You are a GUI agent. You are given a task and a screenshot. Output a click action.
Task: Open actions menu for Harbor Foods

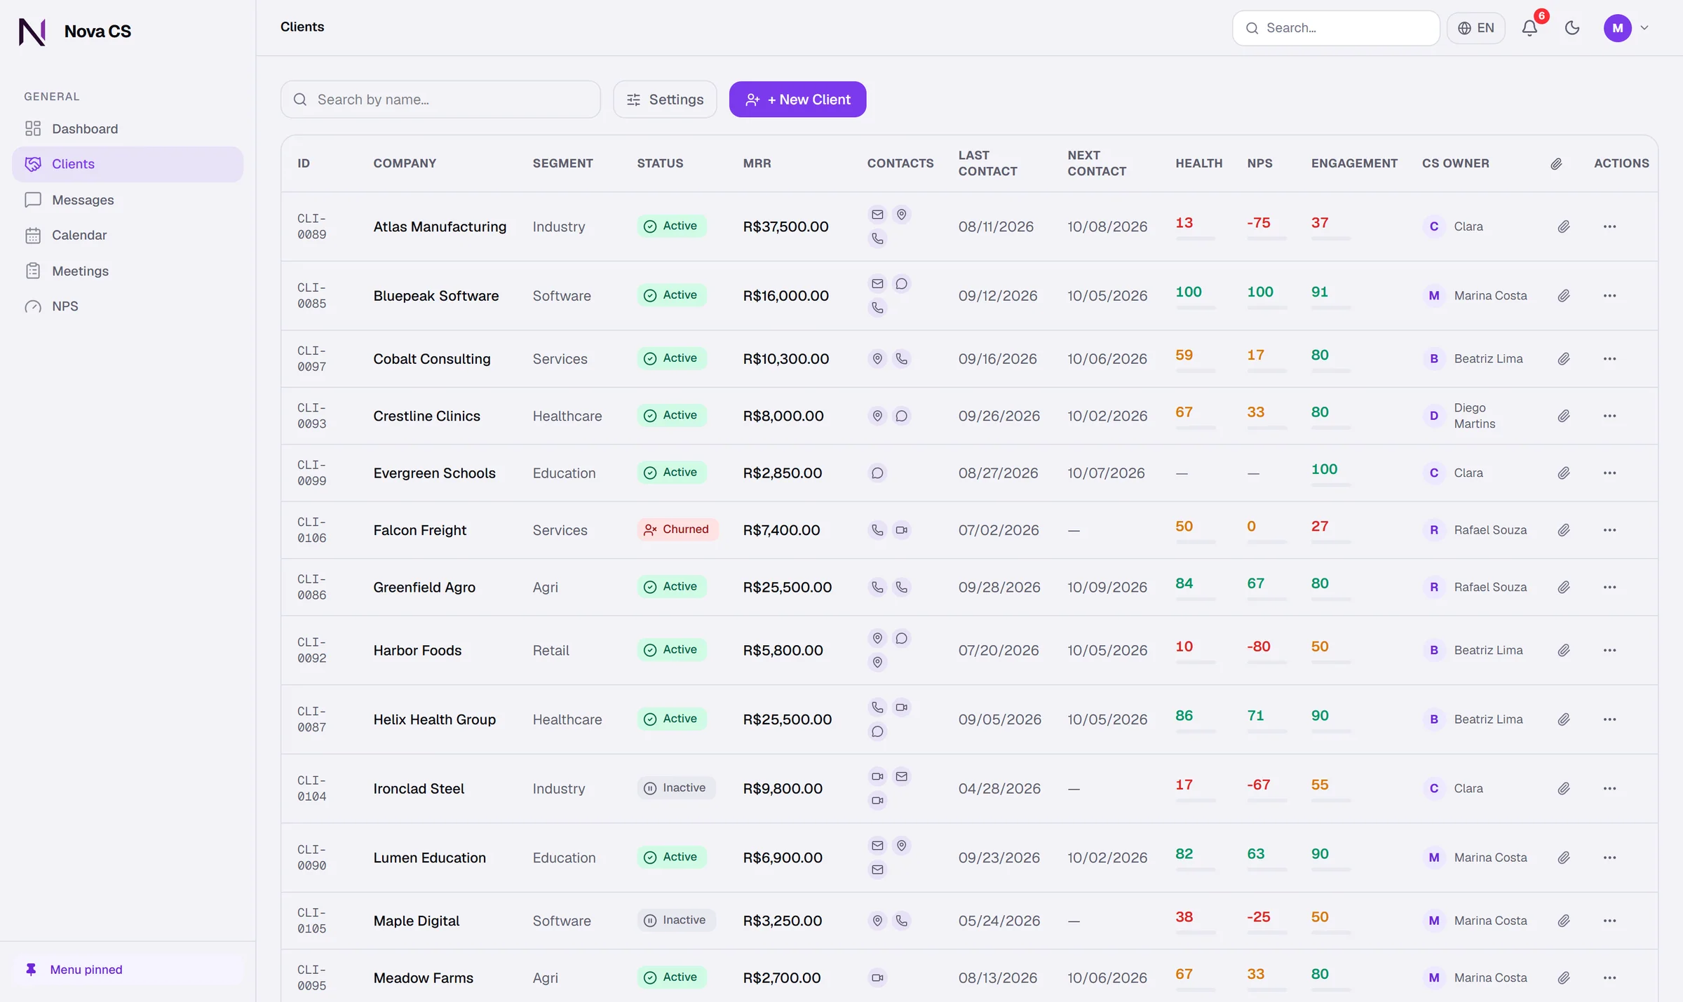point(1609,651)
